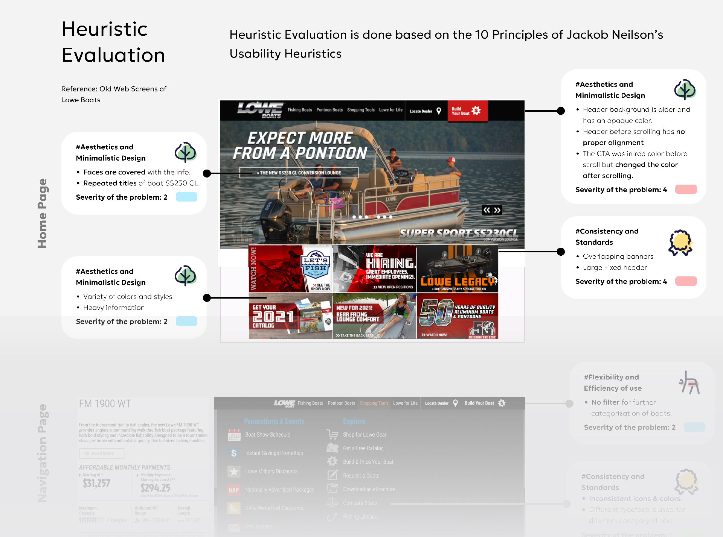Go to previous hero slide with double-left arrow
This screenshot has height=537, width=723.
click(487, 210)
